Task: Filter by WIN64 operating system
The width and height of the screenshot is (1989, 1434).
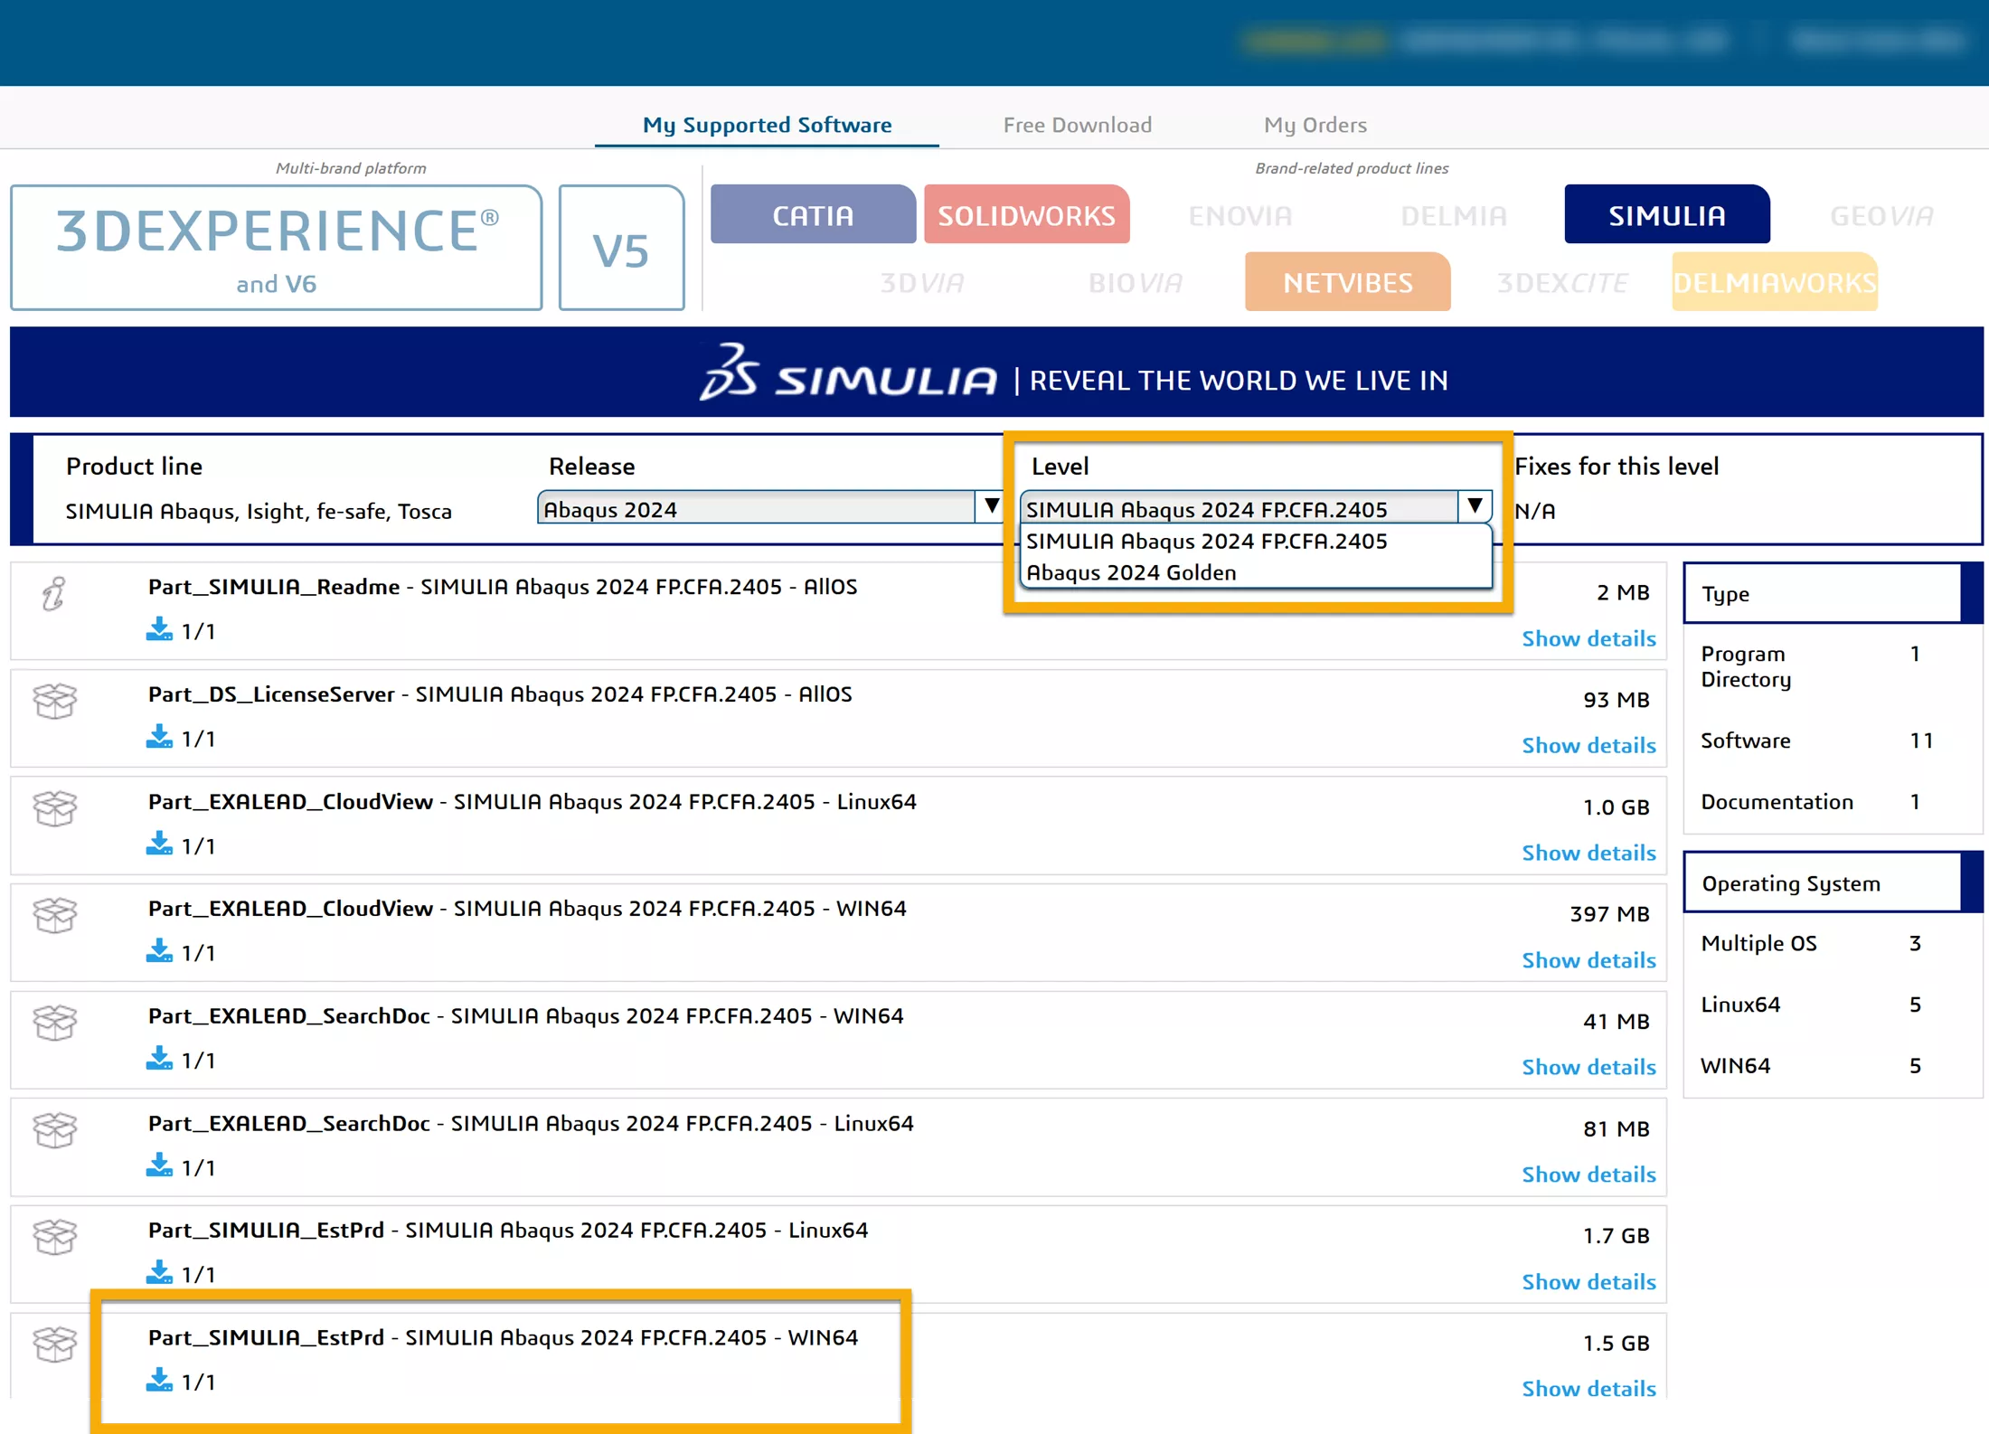Action: (1735, 1065)
